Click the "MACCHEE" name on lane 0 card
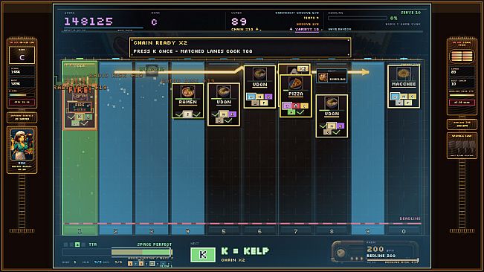 (x=404, y=84)
